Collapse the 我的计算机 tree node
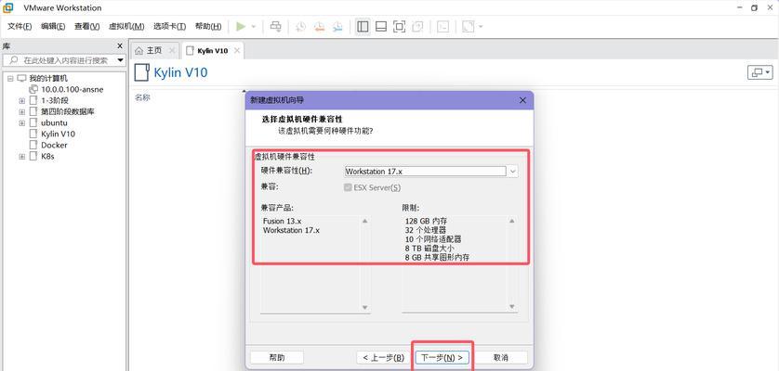This screenshot has width=779, height=371. point(10,78)
